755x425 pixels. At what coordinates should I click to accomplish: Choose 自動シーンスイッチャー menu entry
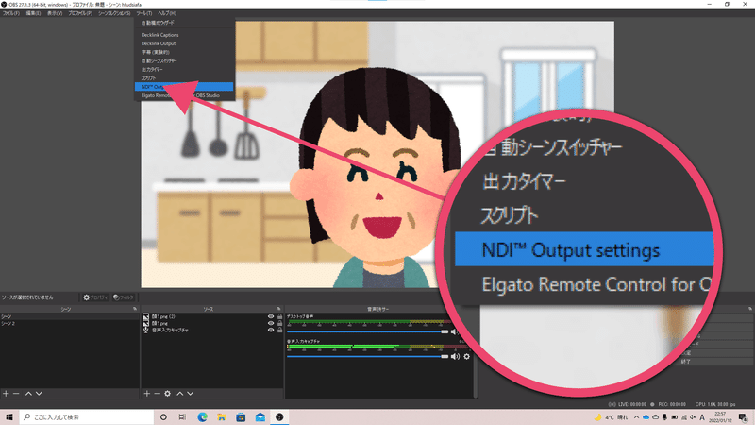point(185,60)
